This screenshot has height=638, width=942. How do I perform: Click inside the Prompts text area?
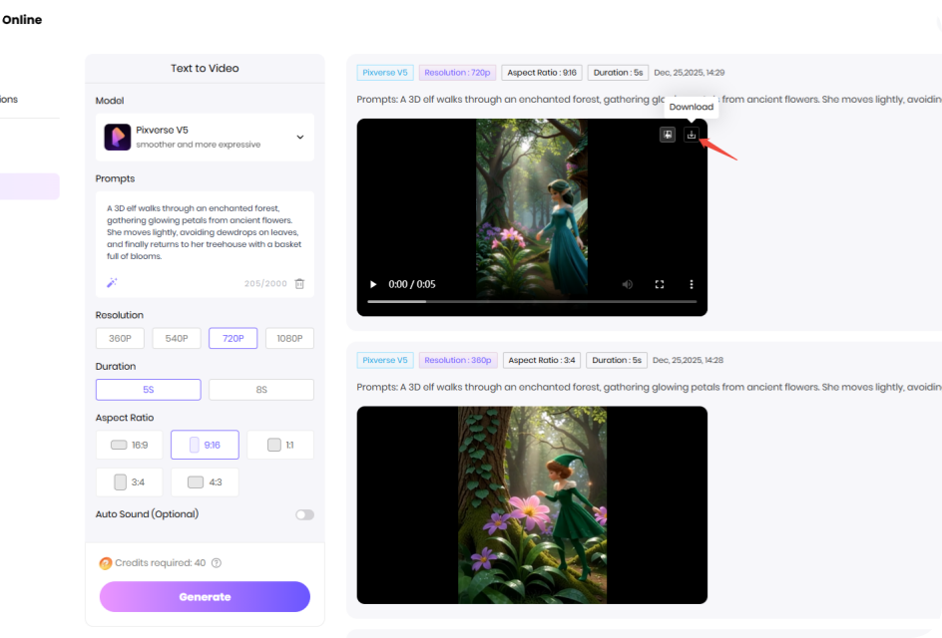(205, 231)
